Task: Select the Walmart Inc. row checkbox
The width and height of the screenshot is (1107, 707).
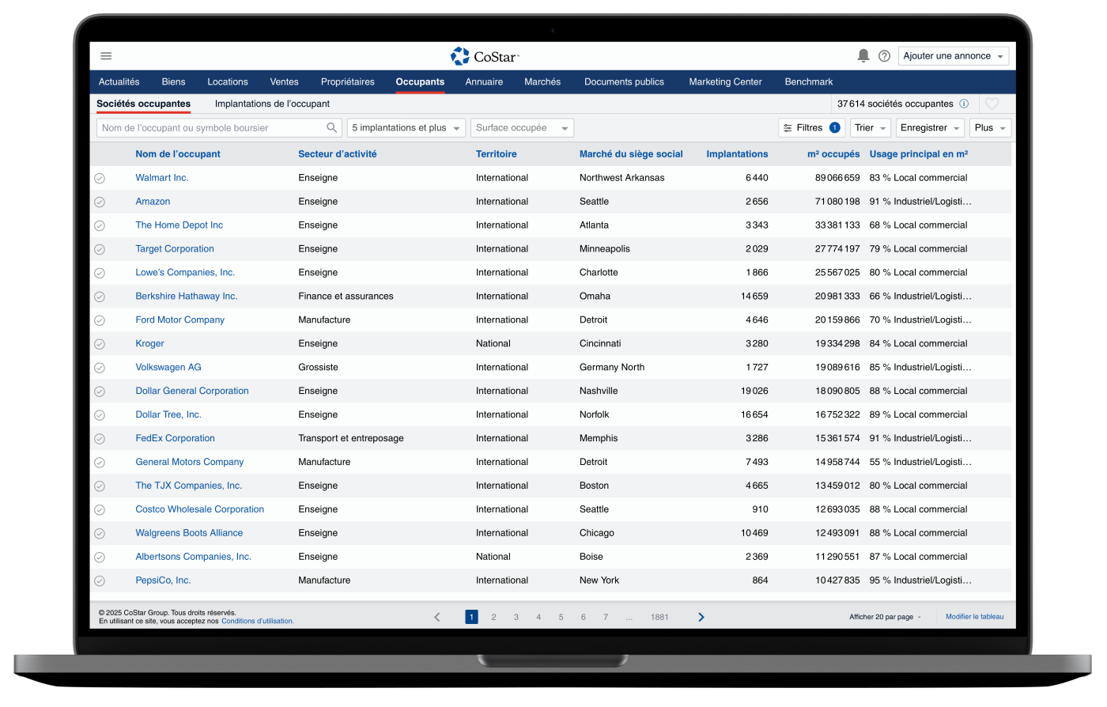Action: coord(100,178)
